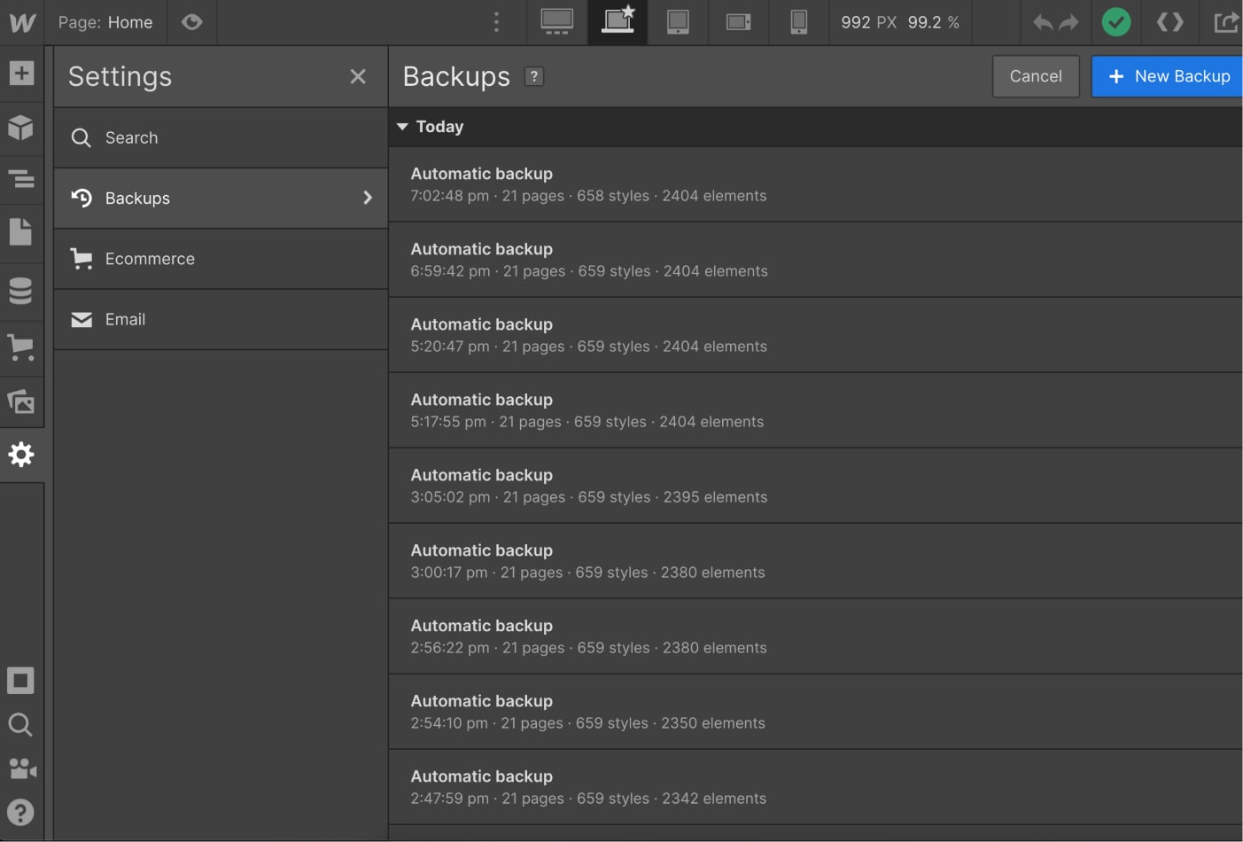
Task: Open the Assets panel
Action: click(x=21, y=402)
